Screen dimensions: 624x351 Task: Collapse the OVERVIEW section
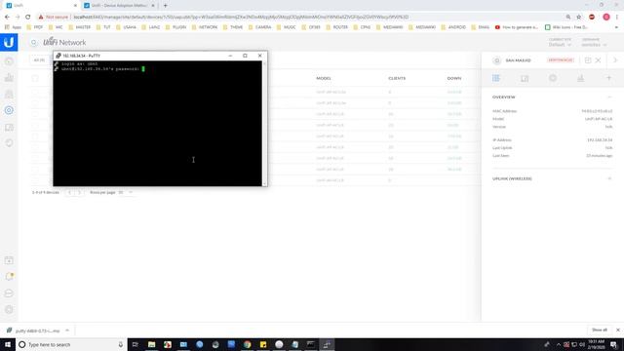click(x=609, y=97)
